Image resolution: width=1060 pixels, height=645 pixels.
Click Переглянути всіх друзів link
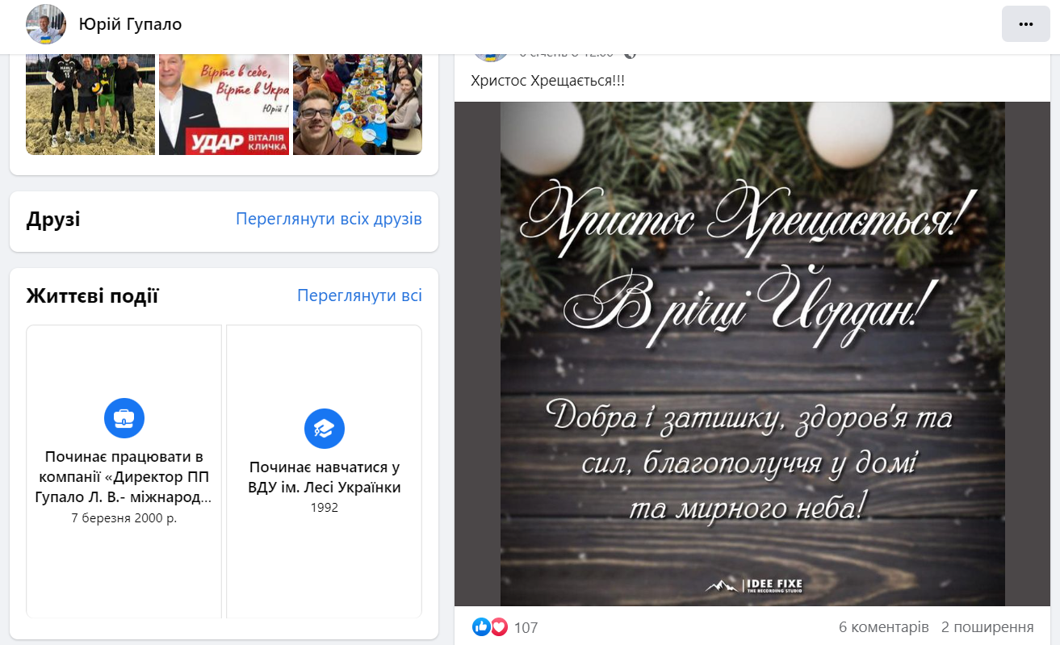(x=329, y=220)
